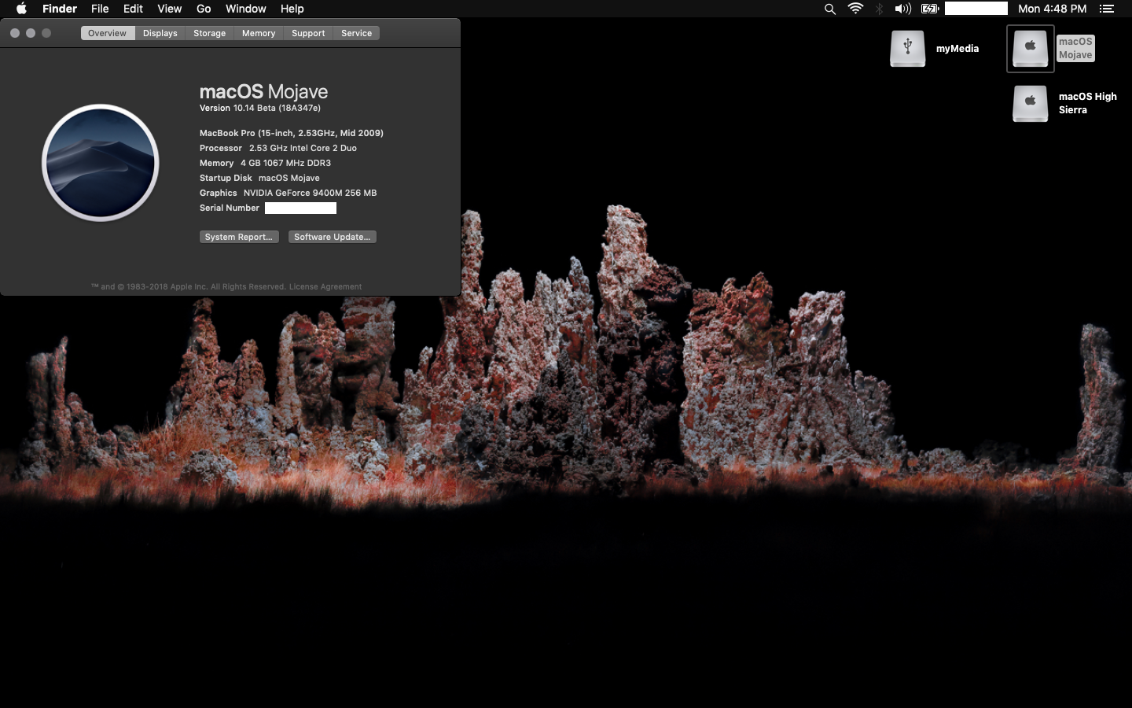Screen dimensions: 1132x708
Task: Switch to the Support tab
Action: pos(308,33)
